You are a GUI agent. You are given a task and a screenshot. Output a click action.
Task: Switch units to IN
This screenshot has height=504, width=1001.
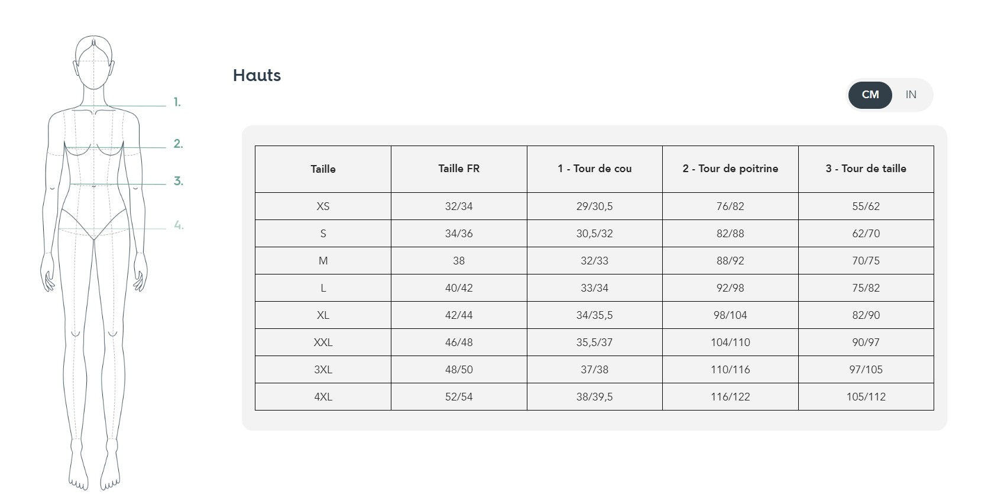pyautogui.click(x=911, y=95)
